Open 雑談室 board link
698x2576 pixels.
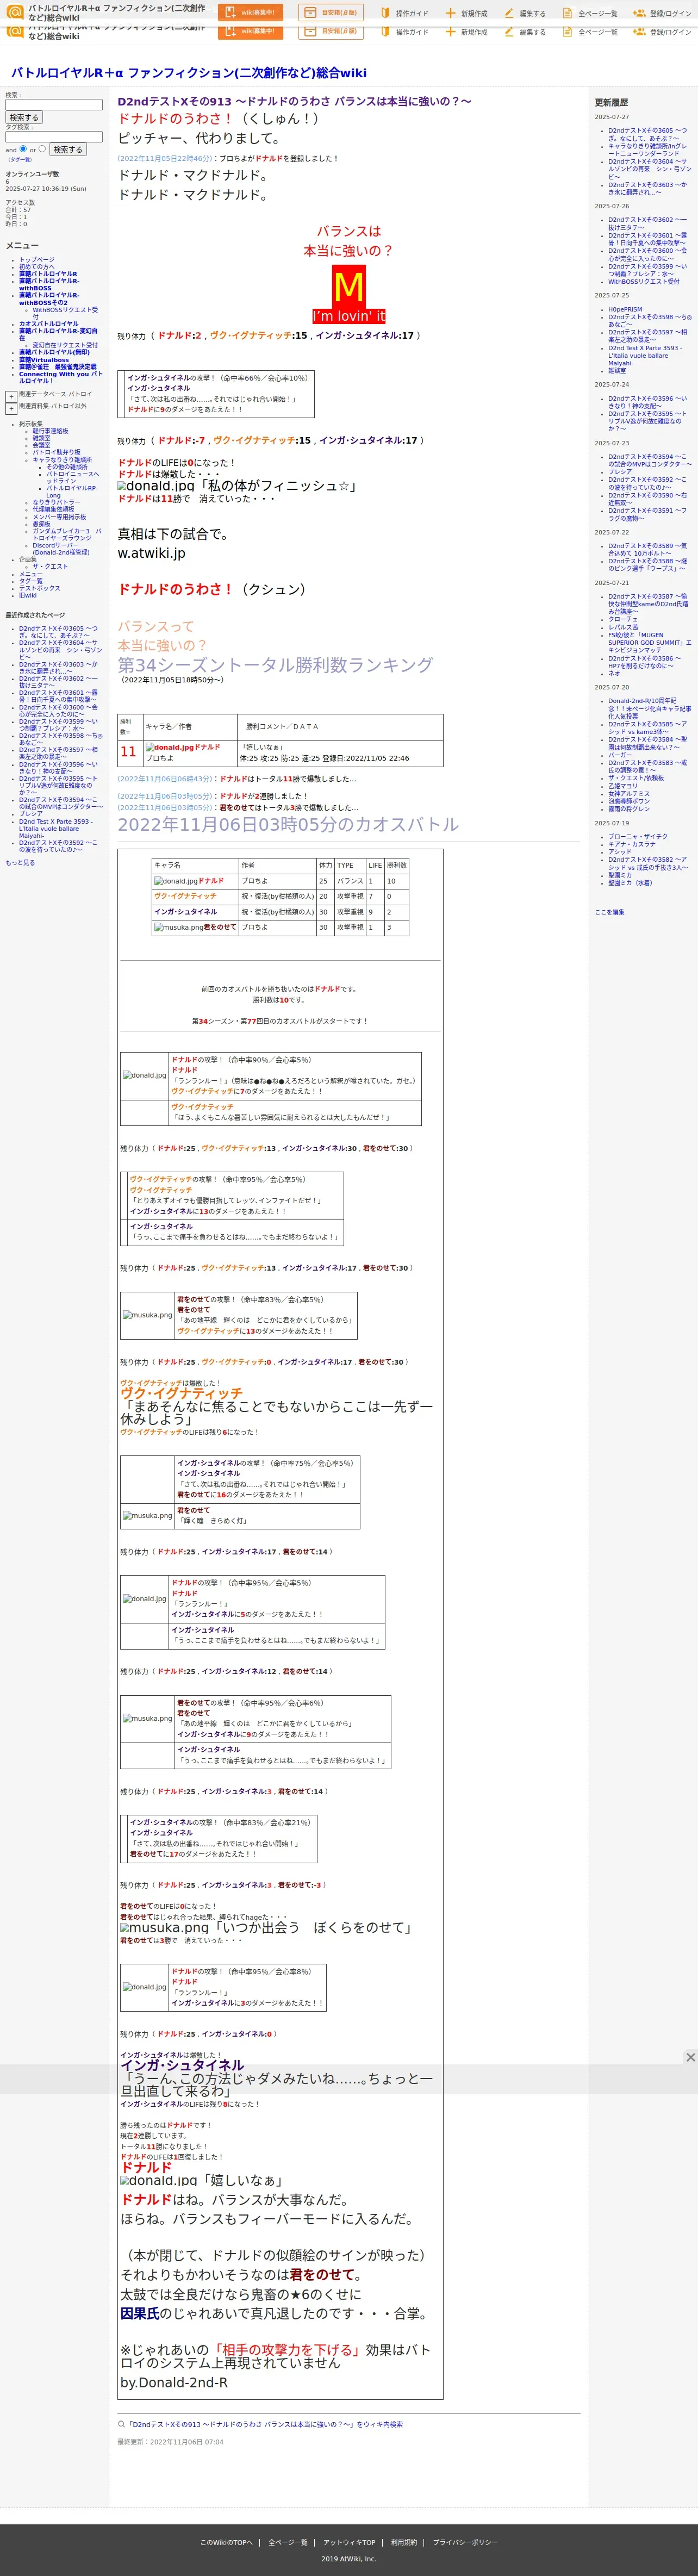point(41,438)
